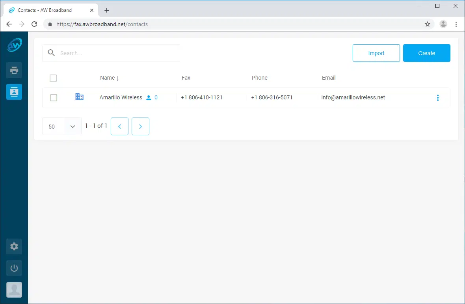Open settings gear in sidebar
This screenshot has width=465, height=304.
(x=14, y=246)
